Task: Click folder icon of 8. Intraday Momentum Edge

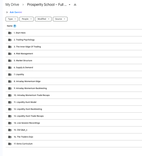Action: (x=10, y=81)
